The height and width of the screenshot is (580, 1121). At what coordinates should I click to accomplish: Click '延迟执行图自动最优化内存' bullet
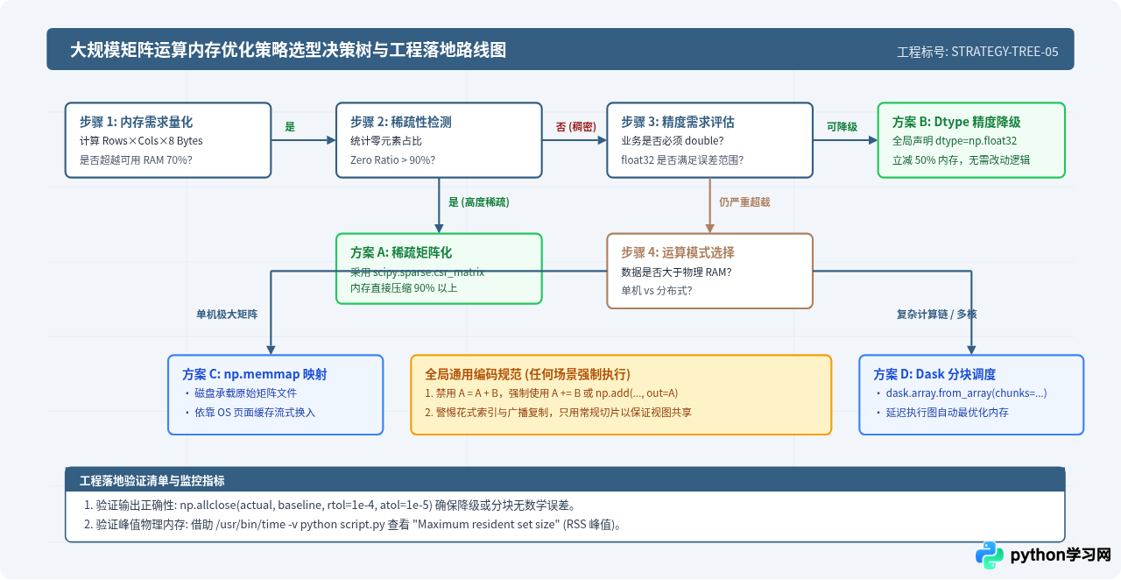pos(941,413)
